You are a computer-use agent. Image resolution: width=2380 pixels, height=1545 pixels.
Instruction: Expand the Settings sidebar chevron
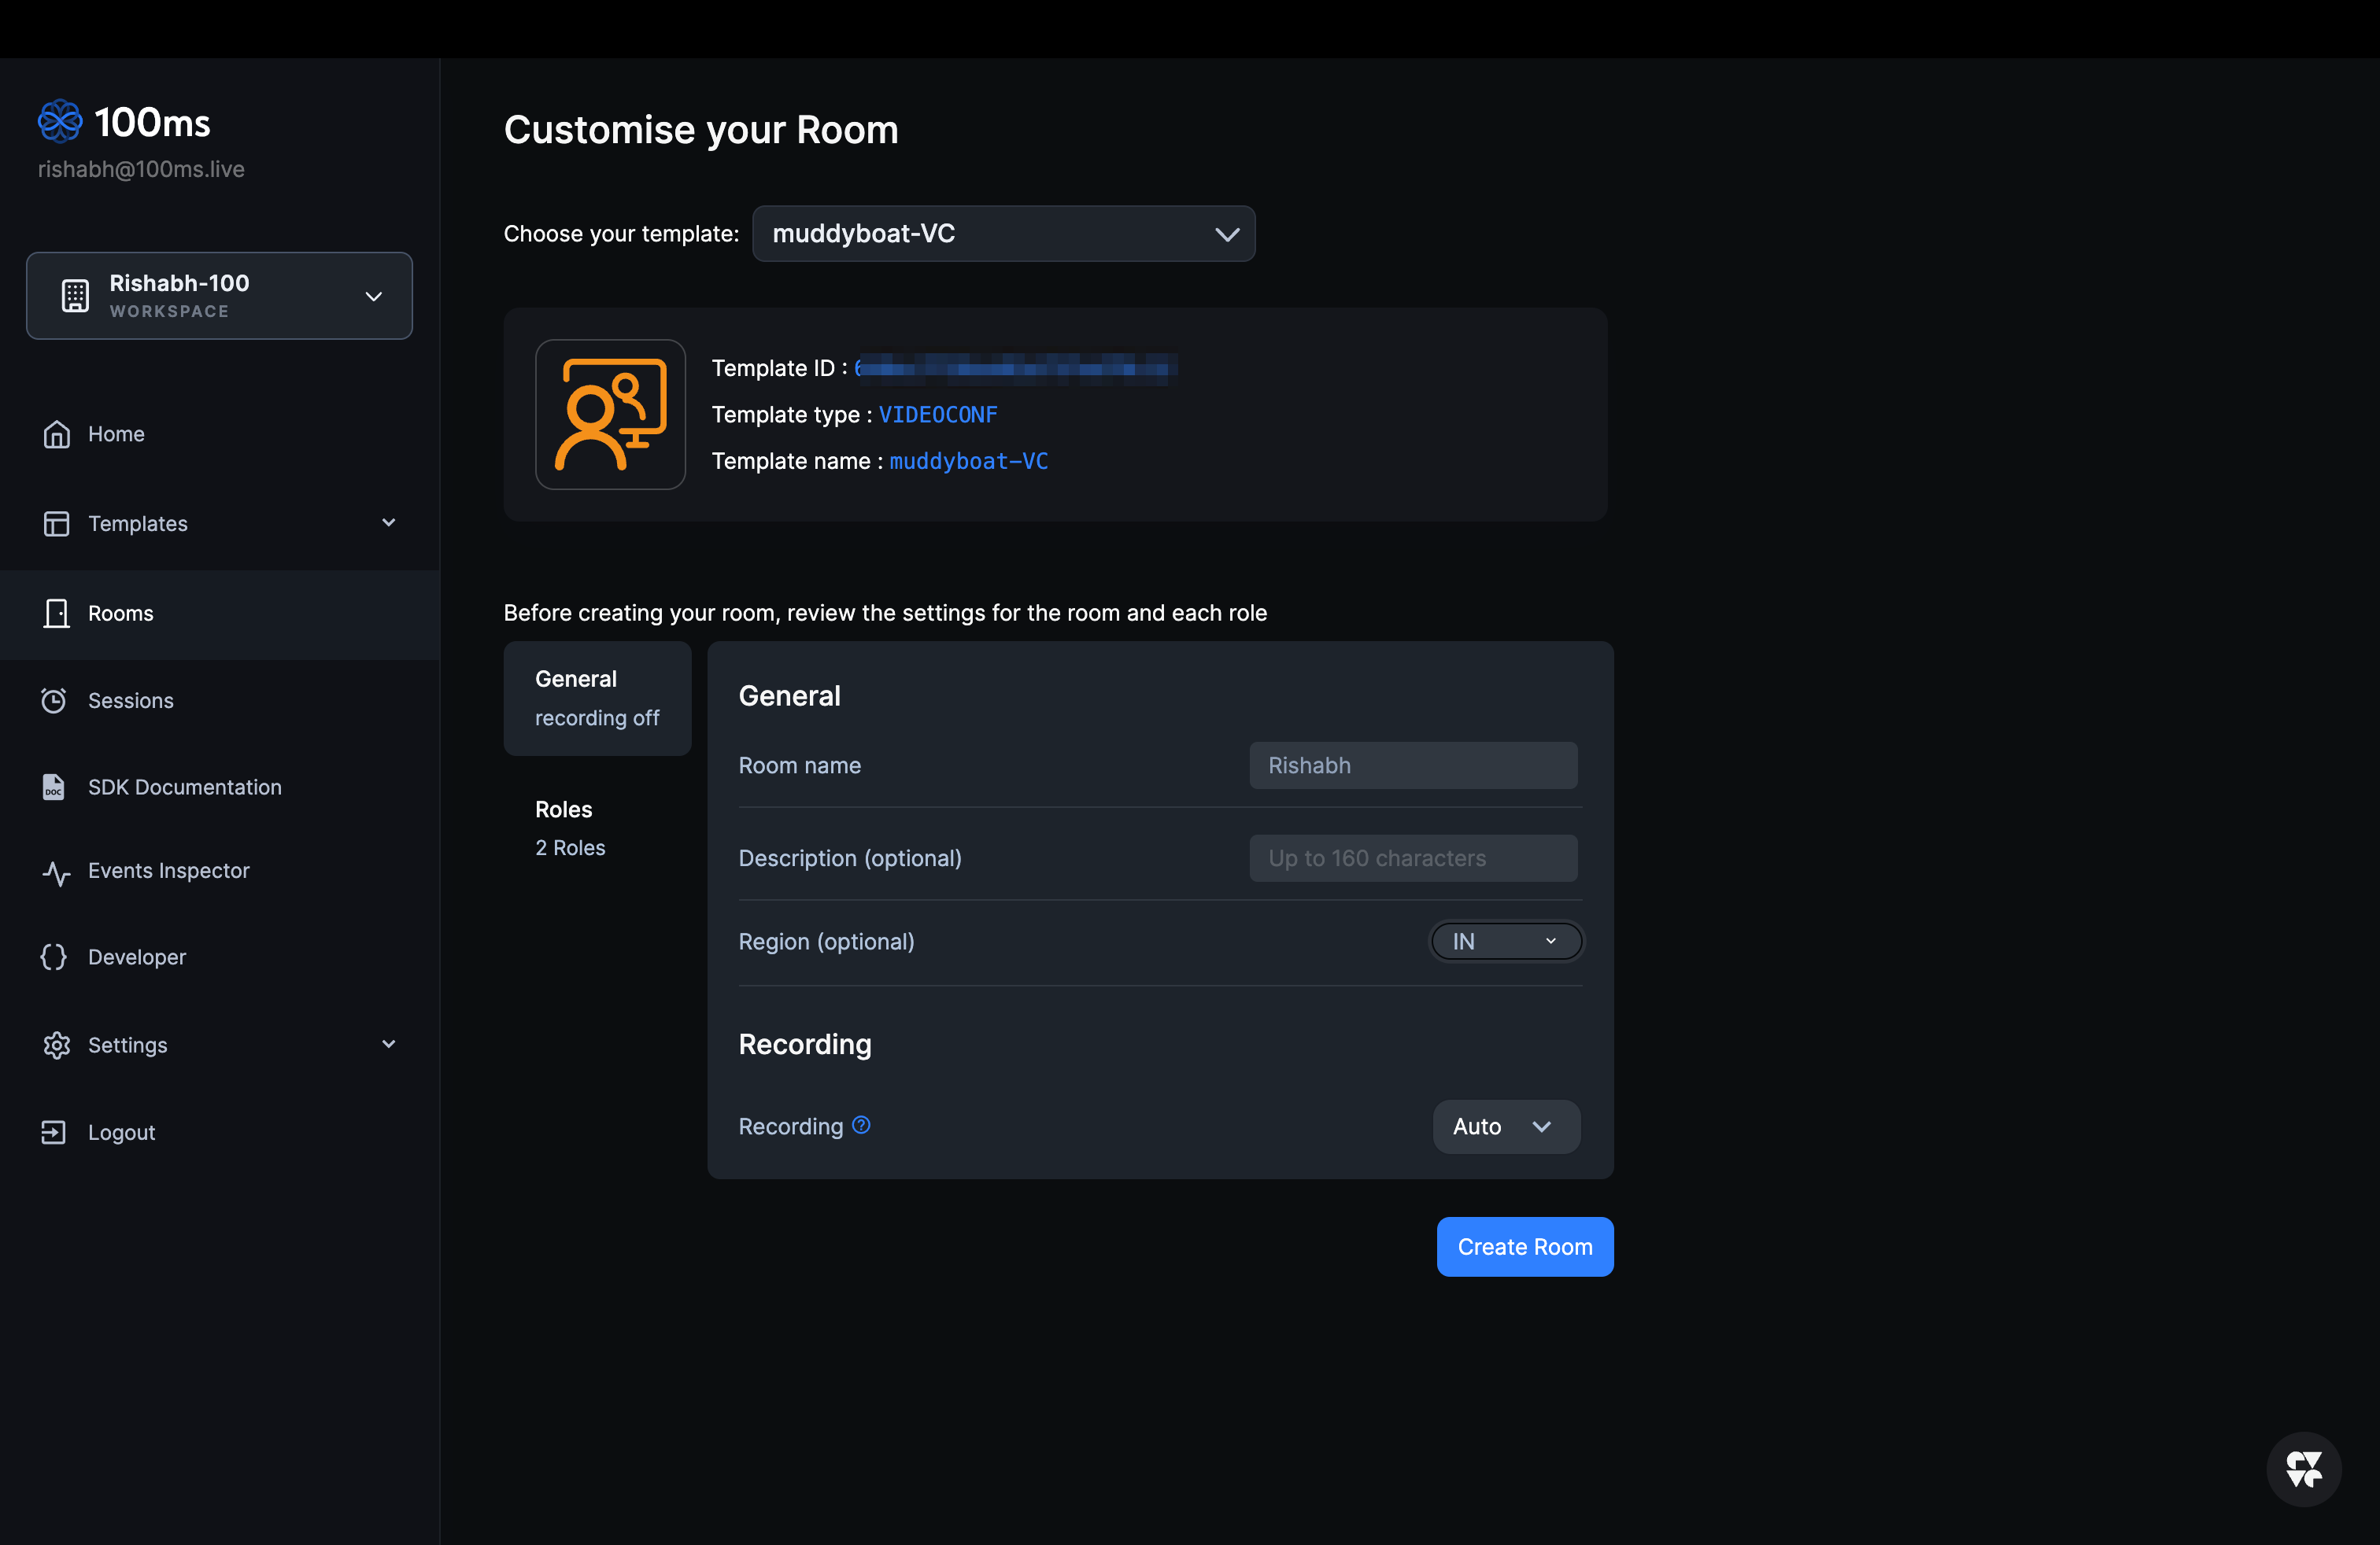389,1045
